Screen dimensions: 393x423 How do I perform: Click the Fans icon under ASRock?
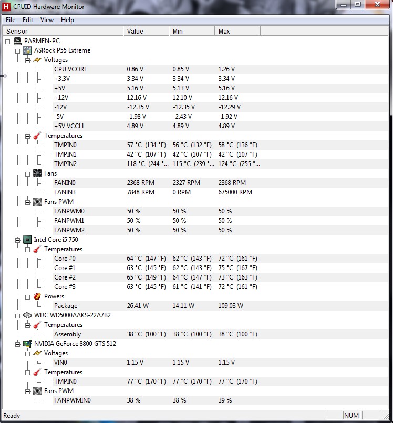tap(37, 173)
